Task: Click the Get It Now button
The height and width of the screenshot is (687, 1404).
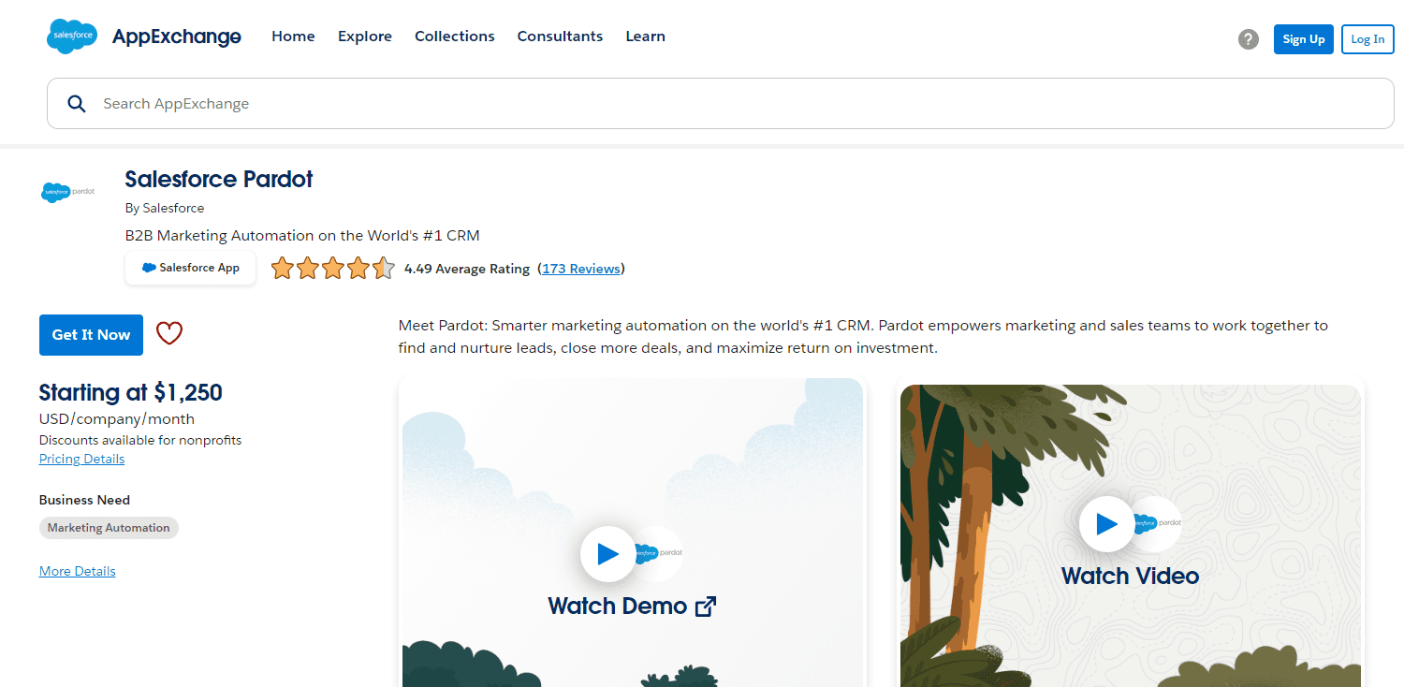Action: 91,335
